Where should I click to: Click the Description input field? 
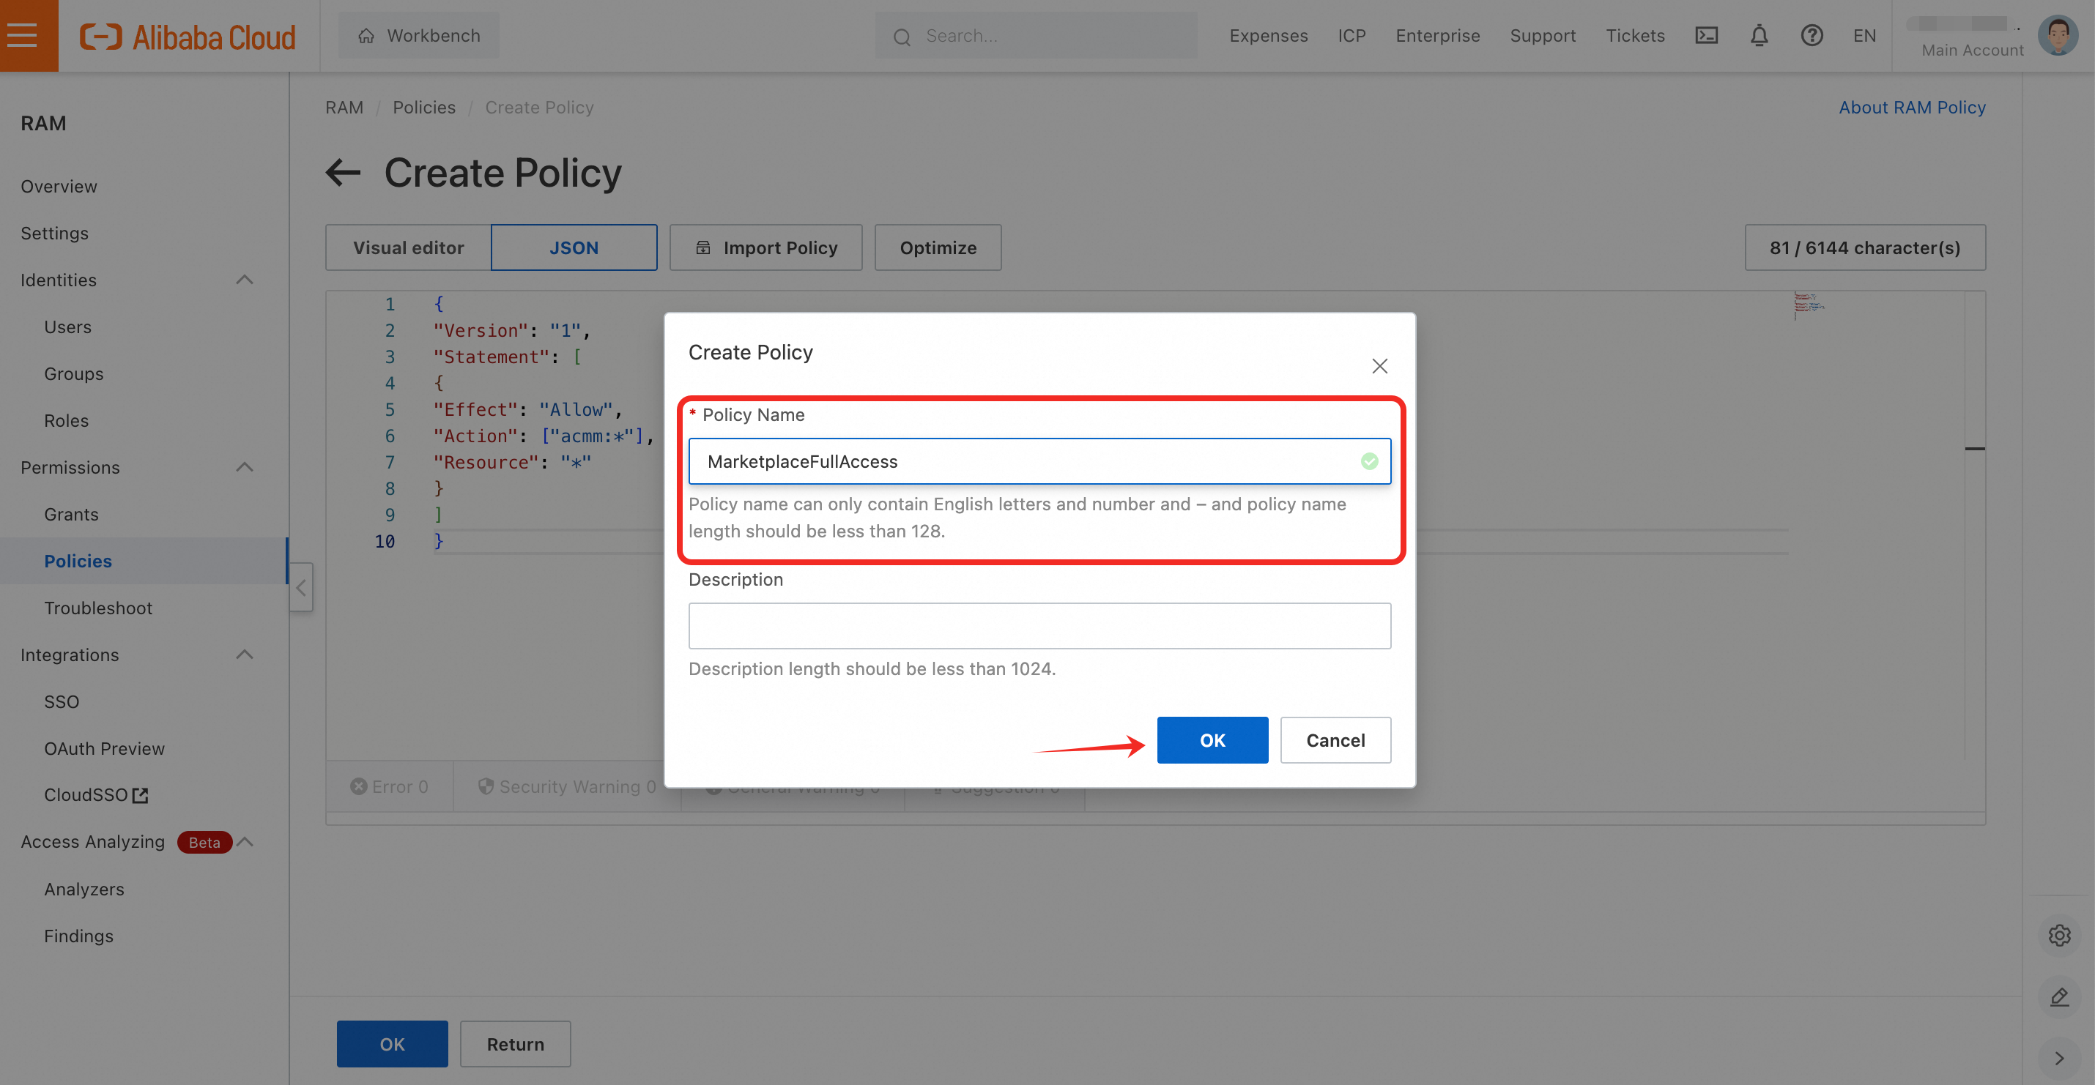pos(1039,626)
